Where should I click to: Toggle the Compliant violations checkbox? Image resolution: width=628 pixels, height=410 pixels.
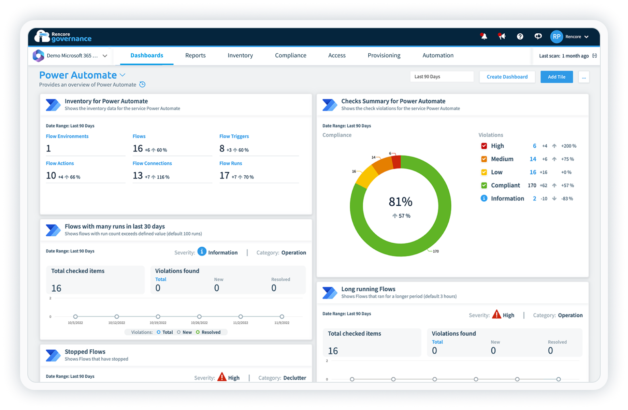[x=484, y=185]
